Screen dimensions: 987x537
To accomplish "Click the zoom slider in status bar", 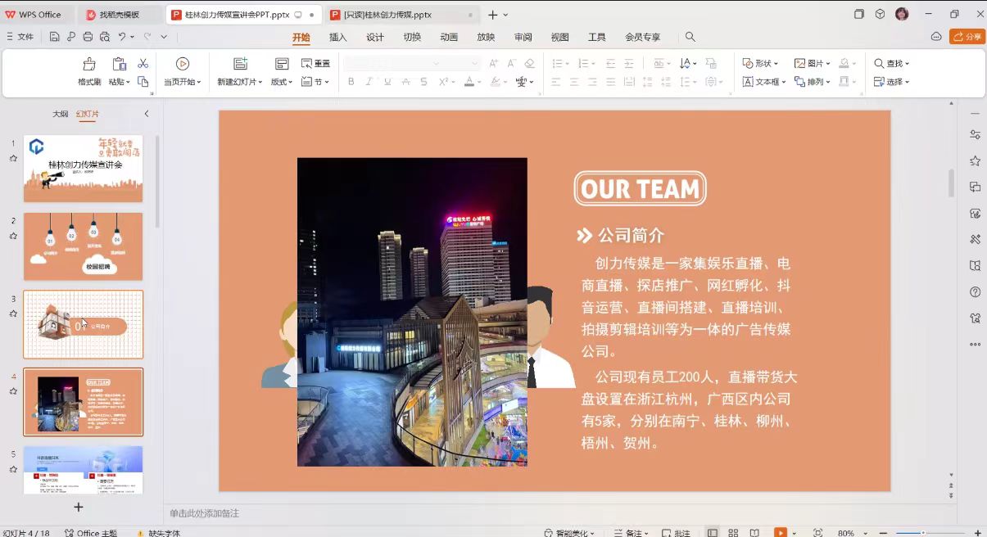I will 923,533.
